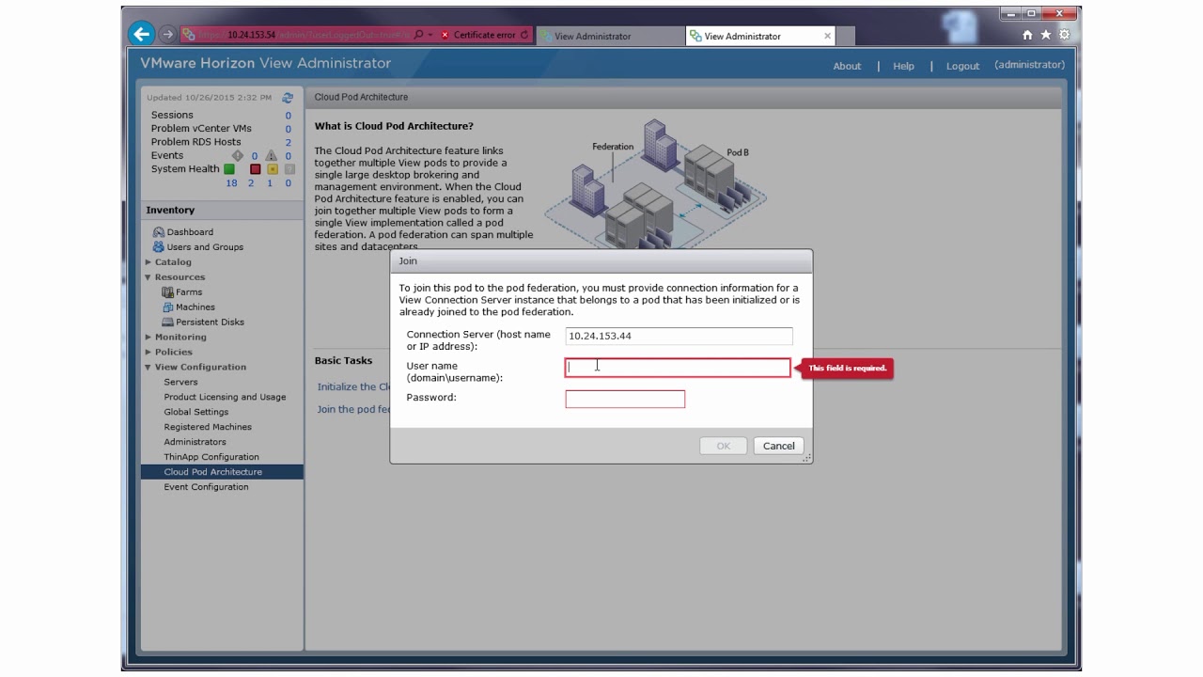The height and width of the screenshot is (677, 1203).
Task: Expand the Policies tree node
Action: click(148, 353)
